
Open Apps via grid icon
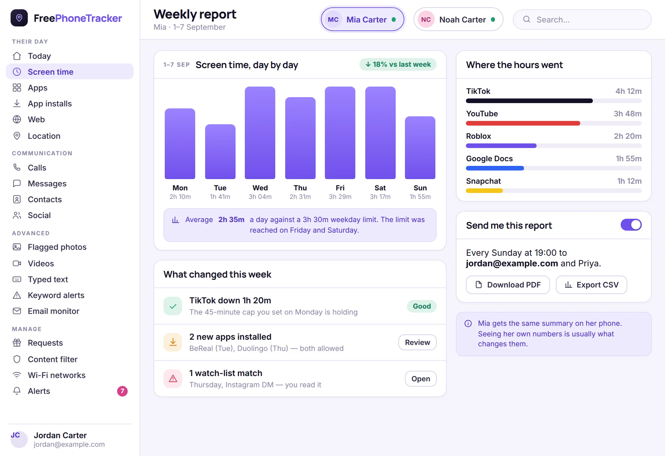[x=17, y=88]
